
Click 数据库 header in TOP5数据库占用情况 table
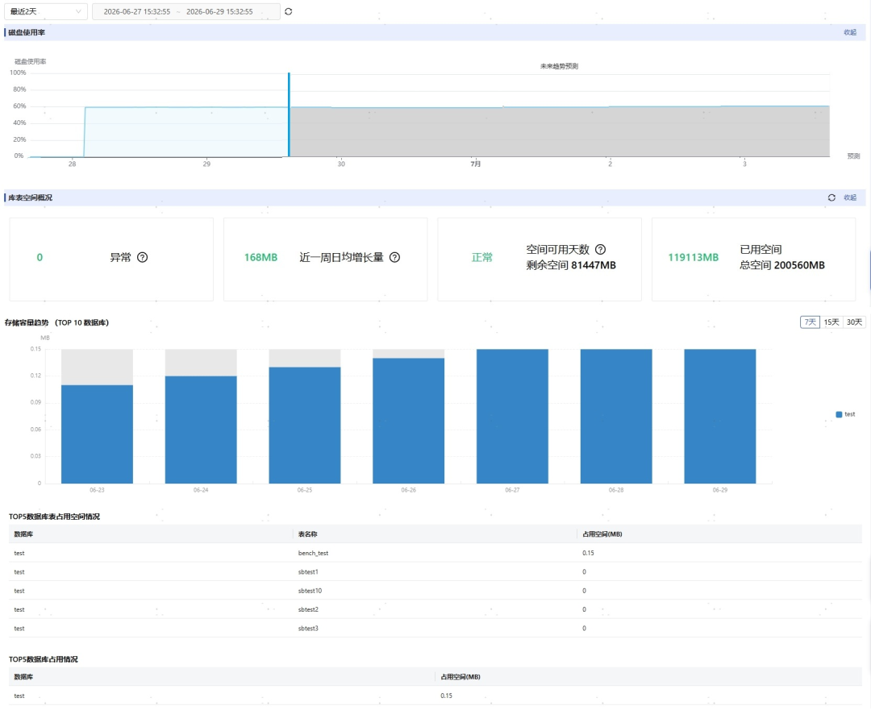point(23,677)
